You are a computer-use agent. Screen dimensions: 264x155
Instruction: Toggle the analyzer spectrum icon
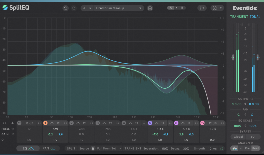click(x=234, y=148)
